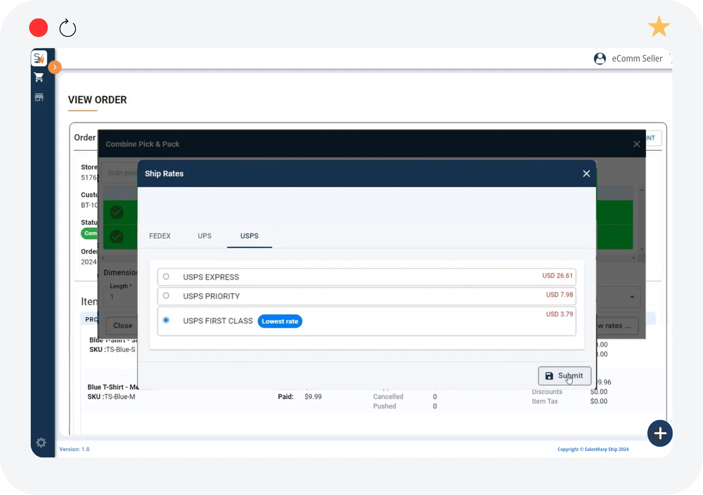Screen dimensions: 703x495
Task: Click the Pick & Pack vertical scrollbar
Action: pyautogui.click(x=641, y=220)
